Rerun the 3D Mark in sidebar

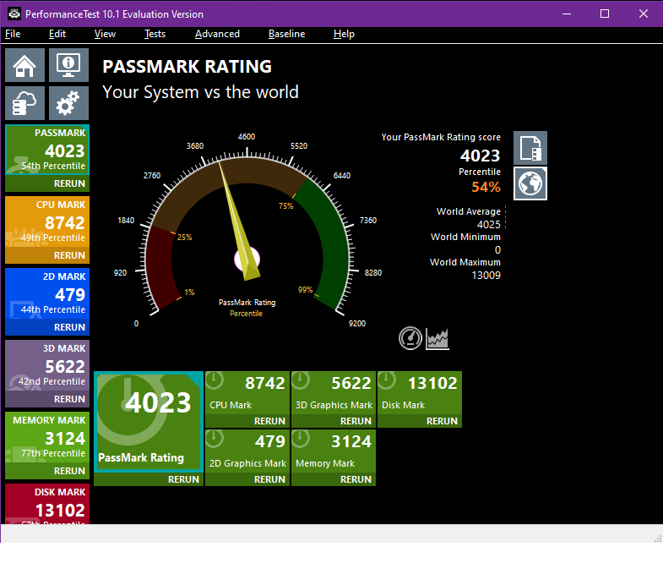[47, 399]
